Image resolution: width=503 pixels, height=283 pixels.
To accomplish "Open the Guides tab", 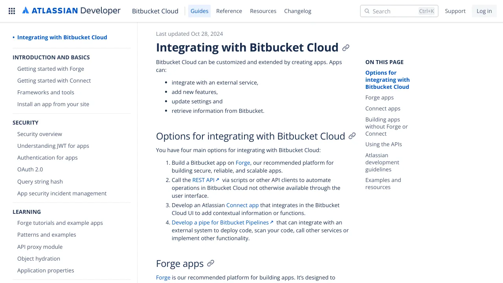I will click(199, 11).
